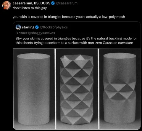Click the 'don't listen to this guy' text
Screen dimensions: 142x131
(30, 8)
